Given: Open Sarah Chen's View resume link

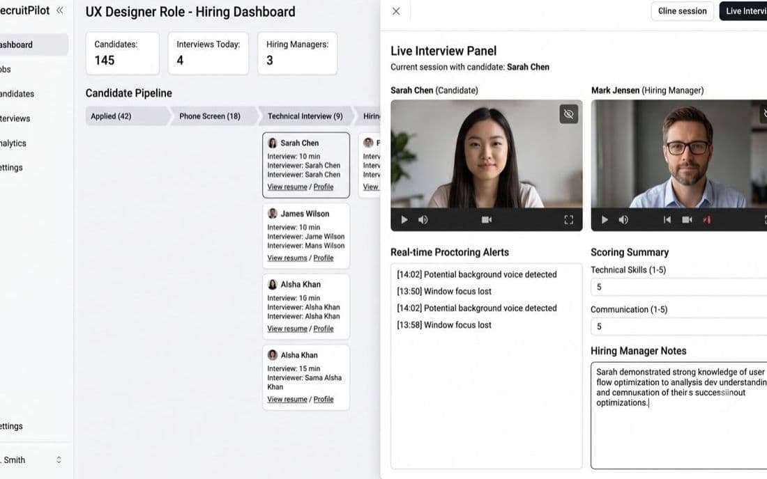Looking at the screenshot, I should coord(287,187).
